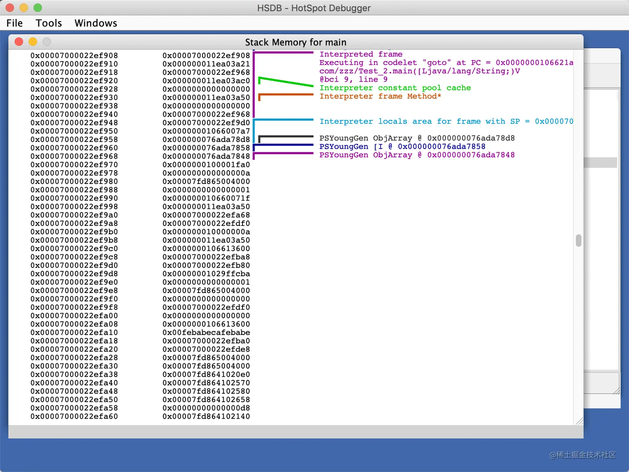The image size is (629, 472).
Task: Maximize the HSDB HotSpot Debugger window
Action: 38,7
